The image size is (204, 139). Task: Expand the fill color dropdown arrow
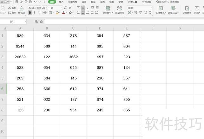(x=60, y=13)
